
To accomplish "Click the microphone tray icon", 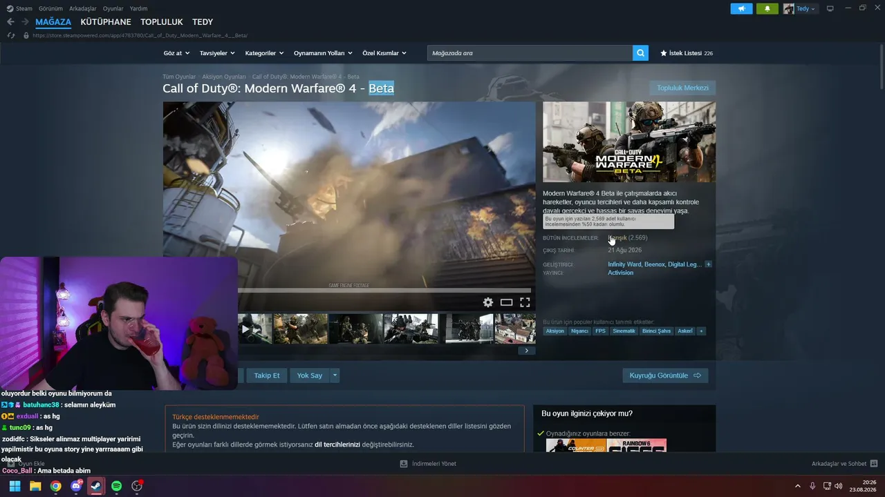I will (812, 486).
